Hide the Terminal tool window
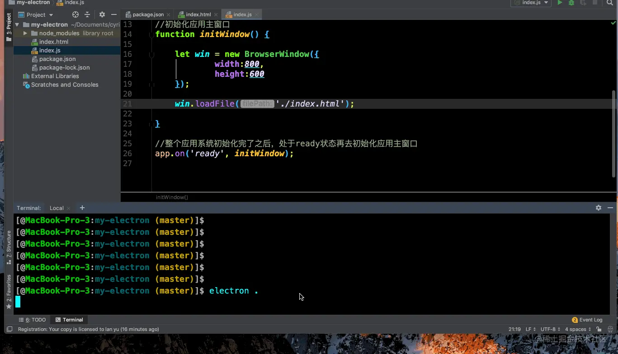Viewport: 618px width, 354px height. 610,208
